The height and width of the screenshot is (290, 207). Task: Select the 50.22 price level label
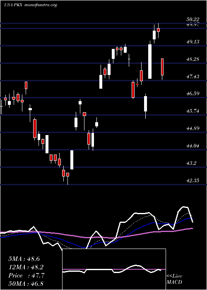click(x=193, y=19)
